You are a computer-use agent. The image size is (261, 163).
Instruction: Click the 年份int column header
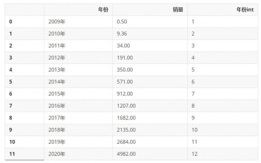tap(245, 9)
